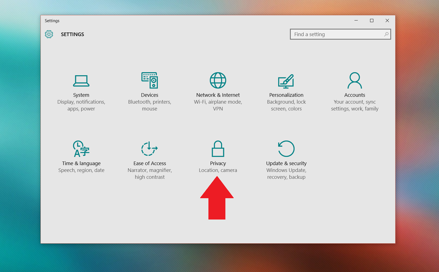Click the Windows Update, recovery, backup description
This screenshot has width=439, height=272.
coord(286,173)
